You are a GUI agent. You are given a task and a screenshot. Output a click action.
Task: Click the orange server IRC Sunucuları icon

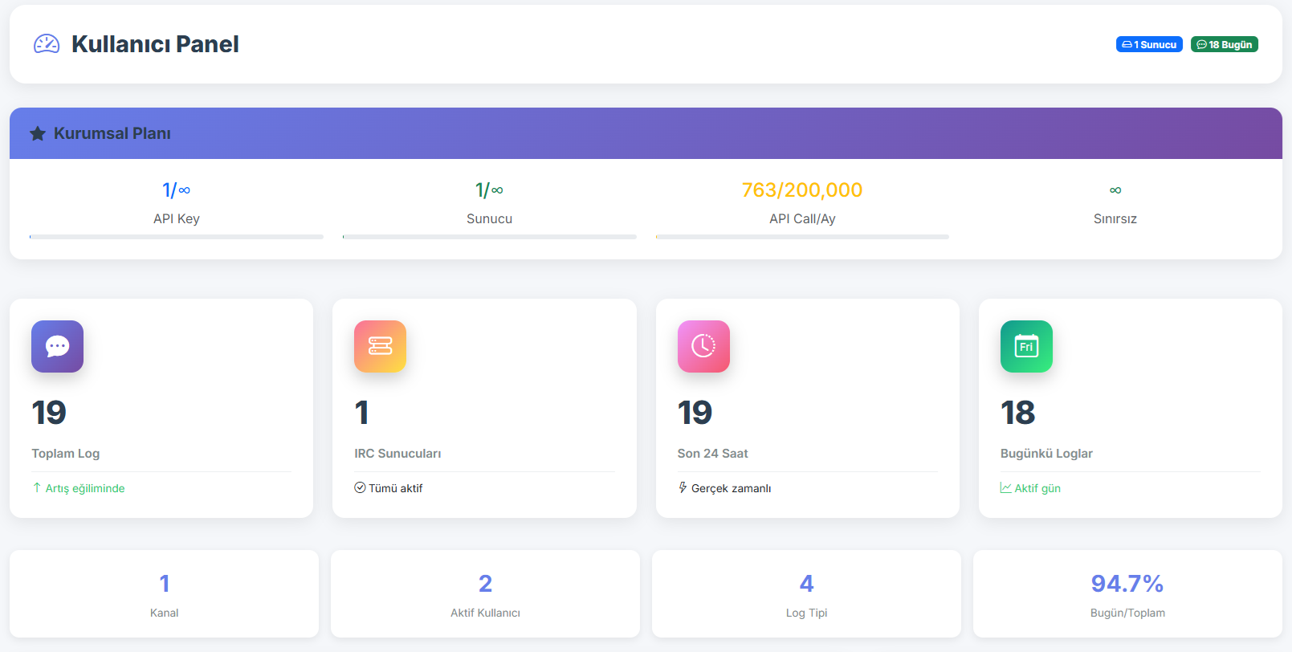click(x=380, y=346)
